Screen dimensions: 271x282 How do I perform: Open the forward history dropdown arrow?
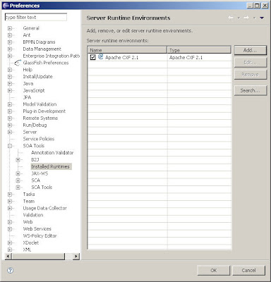(254, 18)
